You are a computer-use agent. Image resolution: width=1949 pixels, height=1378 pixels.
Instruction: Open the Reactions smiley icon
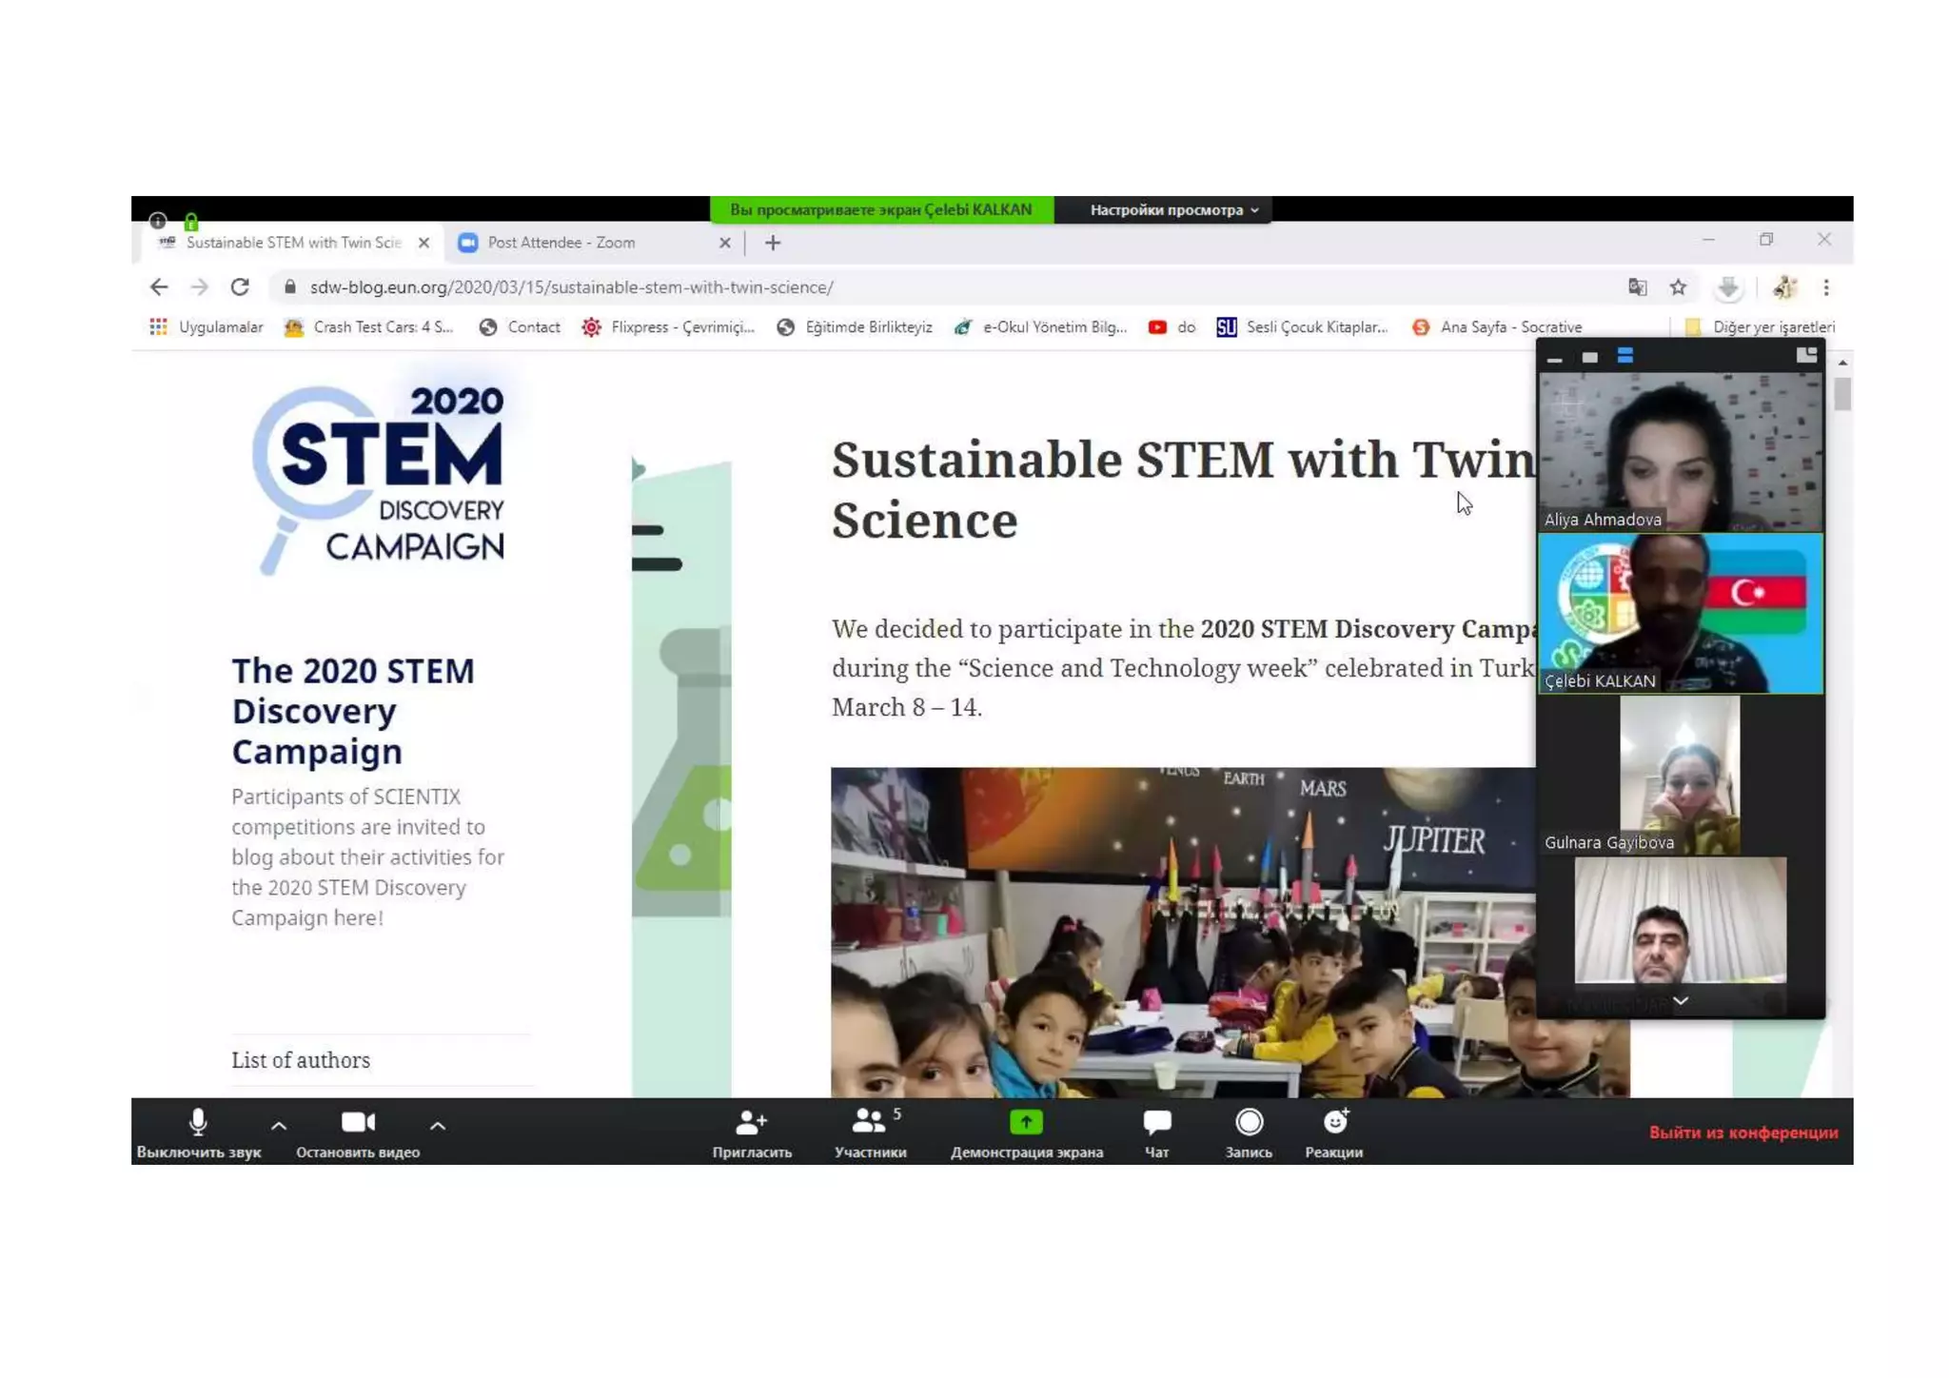(1334, 1123)
